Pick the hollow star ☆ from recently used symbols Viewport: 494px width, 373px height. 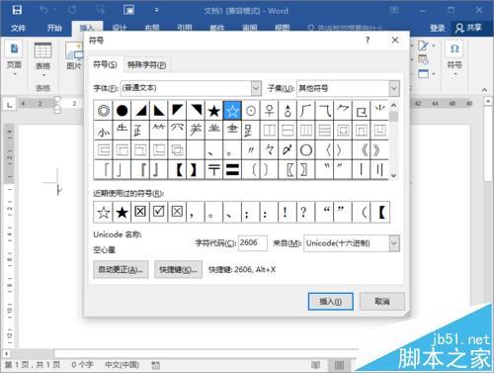pos(104,212)
